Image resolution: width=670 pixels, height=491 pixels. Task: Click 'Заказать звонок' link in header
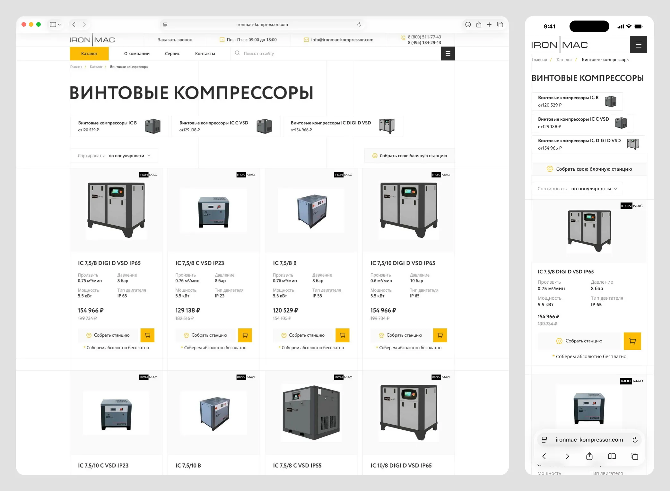pyautogui.click(x=175, y=40)
